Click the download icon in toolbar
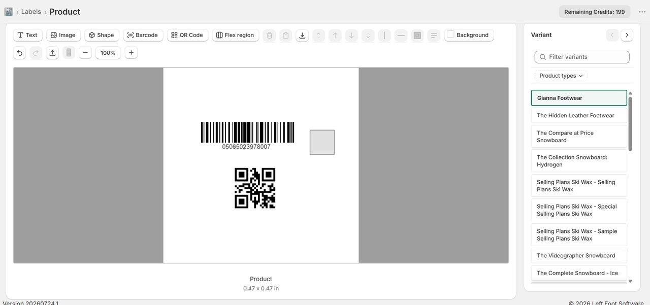This screenshot has width=650, height=305. [x=302, y=36]
